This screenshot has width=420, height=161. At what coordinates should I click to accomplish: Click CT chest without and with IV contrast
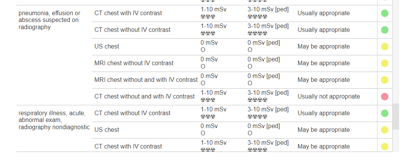click(x=145, y=97)
